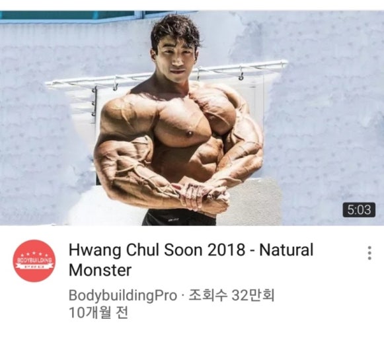Tap the stars in the channel logo
Screen dimensions: 384x338
[x=34, y=253]
